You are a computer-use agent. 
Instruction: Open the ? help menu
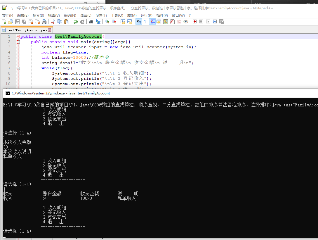click(190, 15)
